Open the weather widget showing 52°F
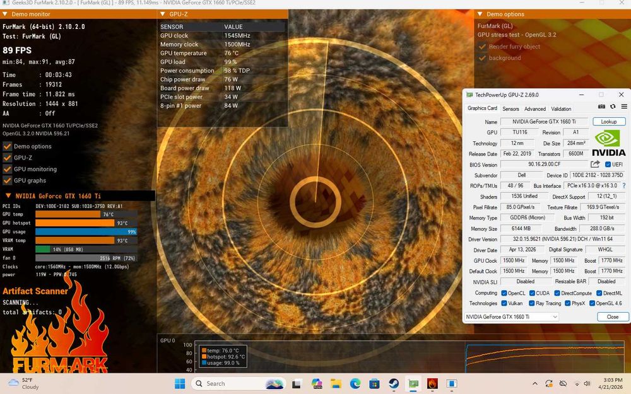 [x=24, y=383]
